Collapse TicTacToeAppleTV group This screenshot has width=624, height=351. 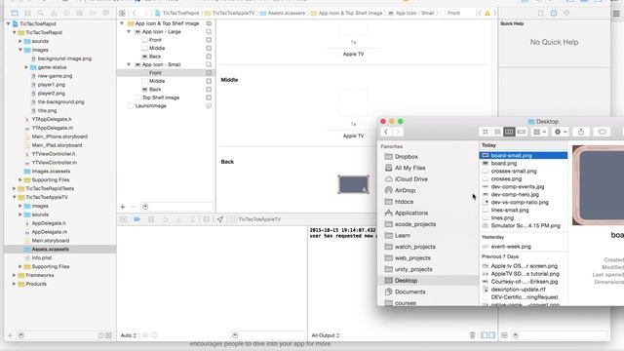pos(15,197)
